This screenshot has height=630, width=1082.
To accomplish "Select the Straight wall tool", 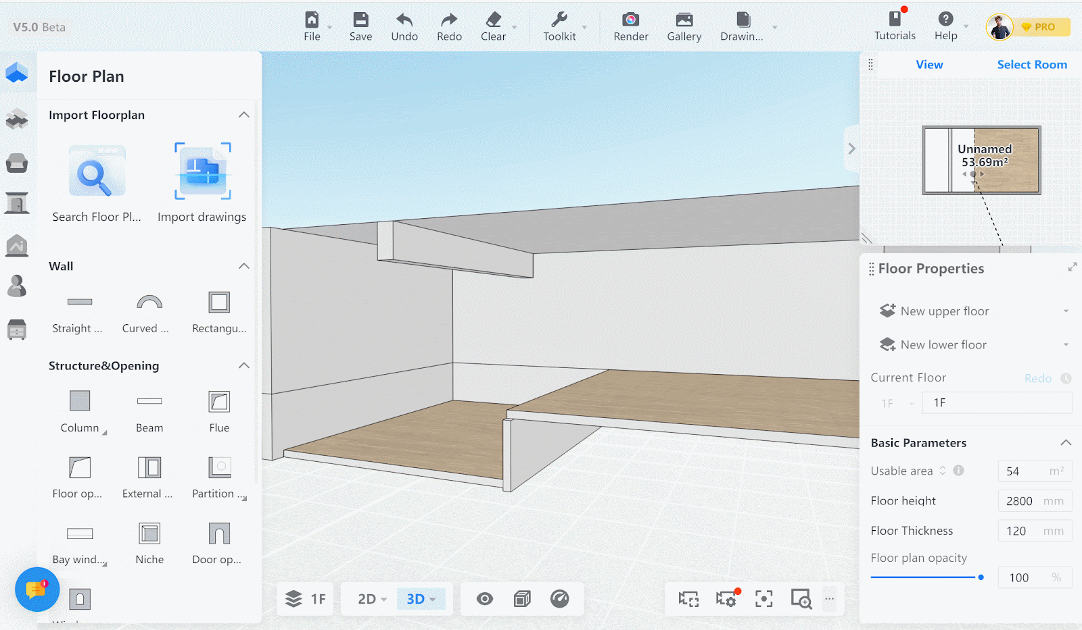I will click(79, 302).
